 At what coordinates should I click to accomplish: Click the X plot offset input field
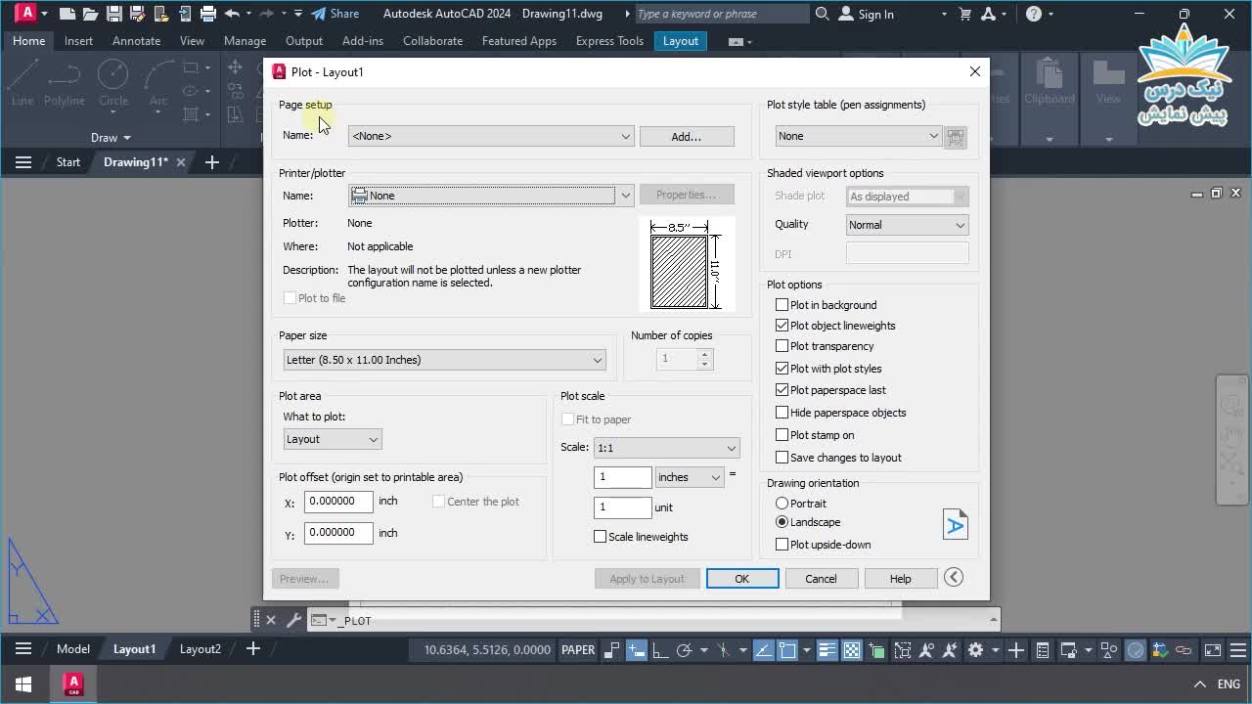[338, 502]
